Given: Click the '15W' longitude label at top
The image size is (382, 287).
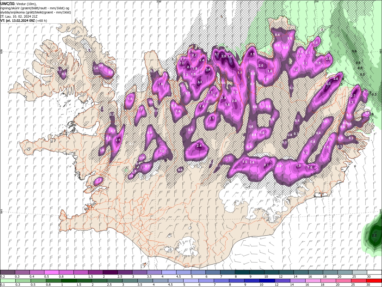Looking at the screenshot, I should click(x=316, y=1).
